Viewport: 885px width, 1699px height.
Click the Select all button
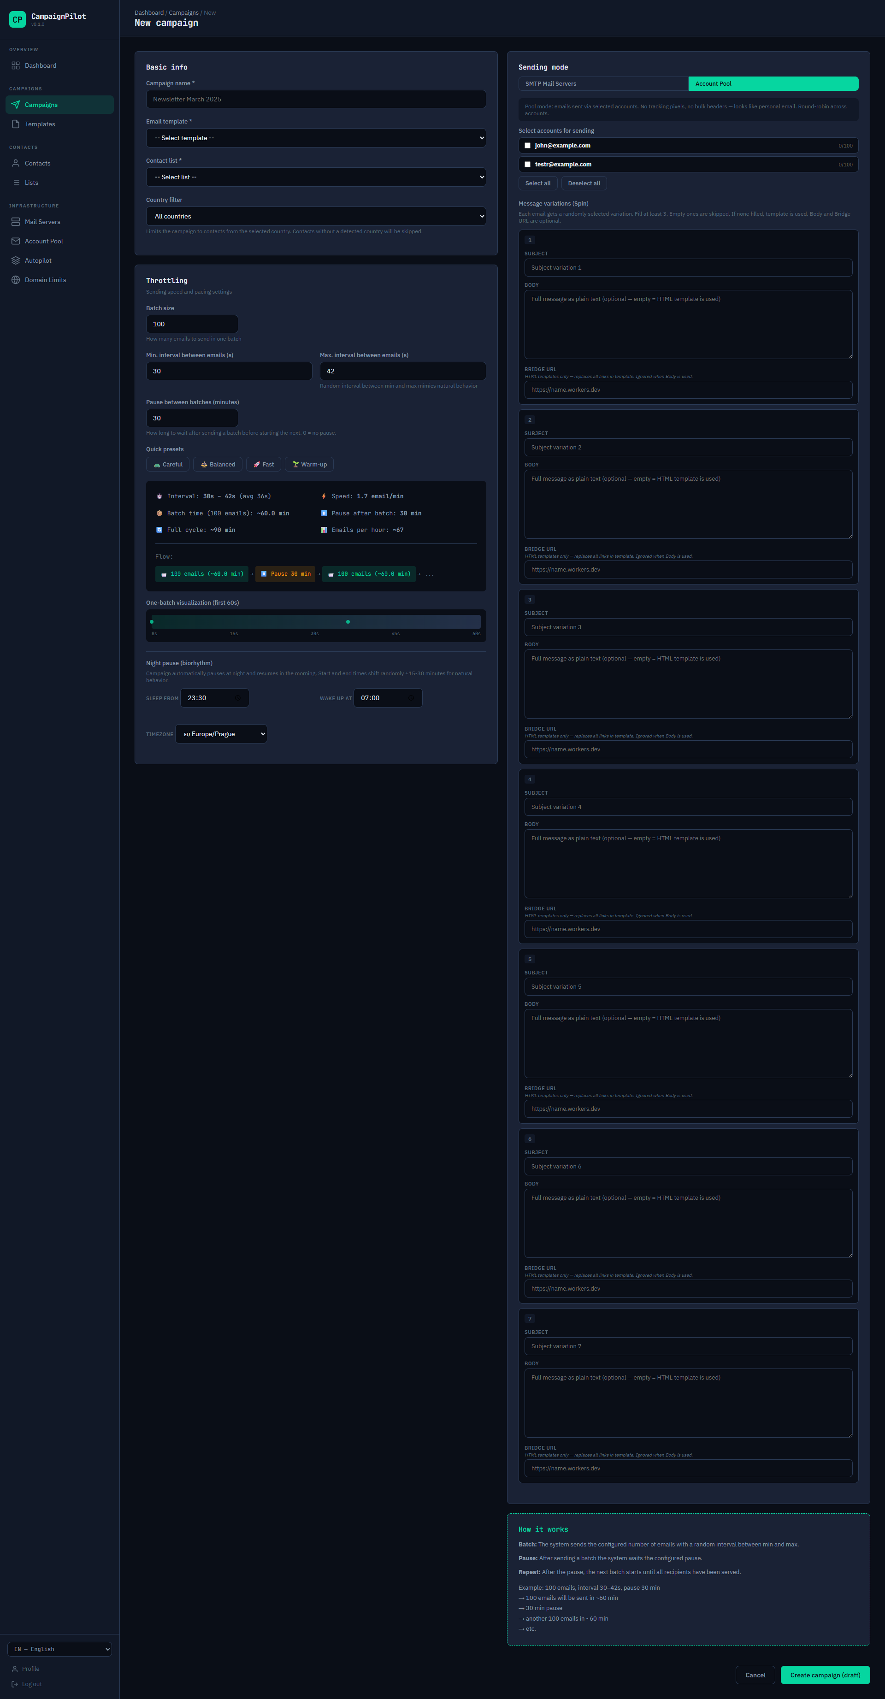tap(538, 183)
